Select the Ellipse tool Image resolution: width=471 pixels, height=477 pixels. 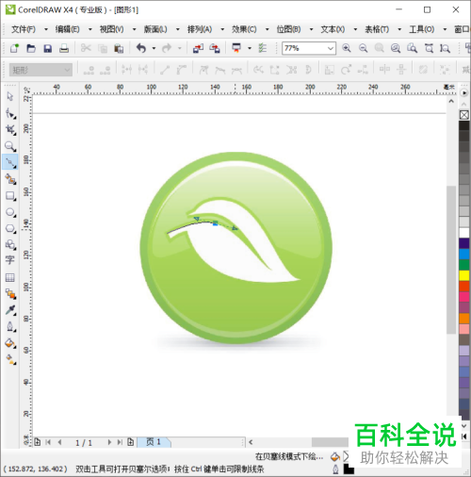point(10,212)
